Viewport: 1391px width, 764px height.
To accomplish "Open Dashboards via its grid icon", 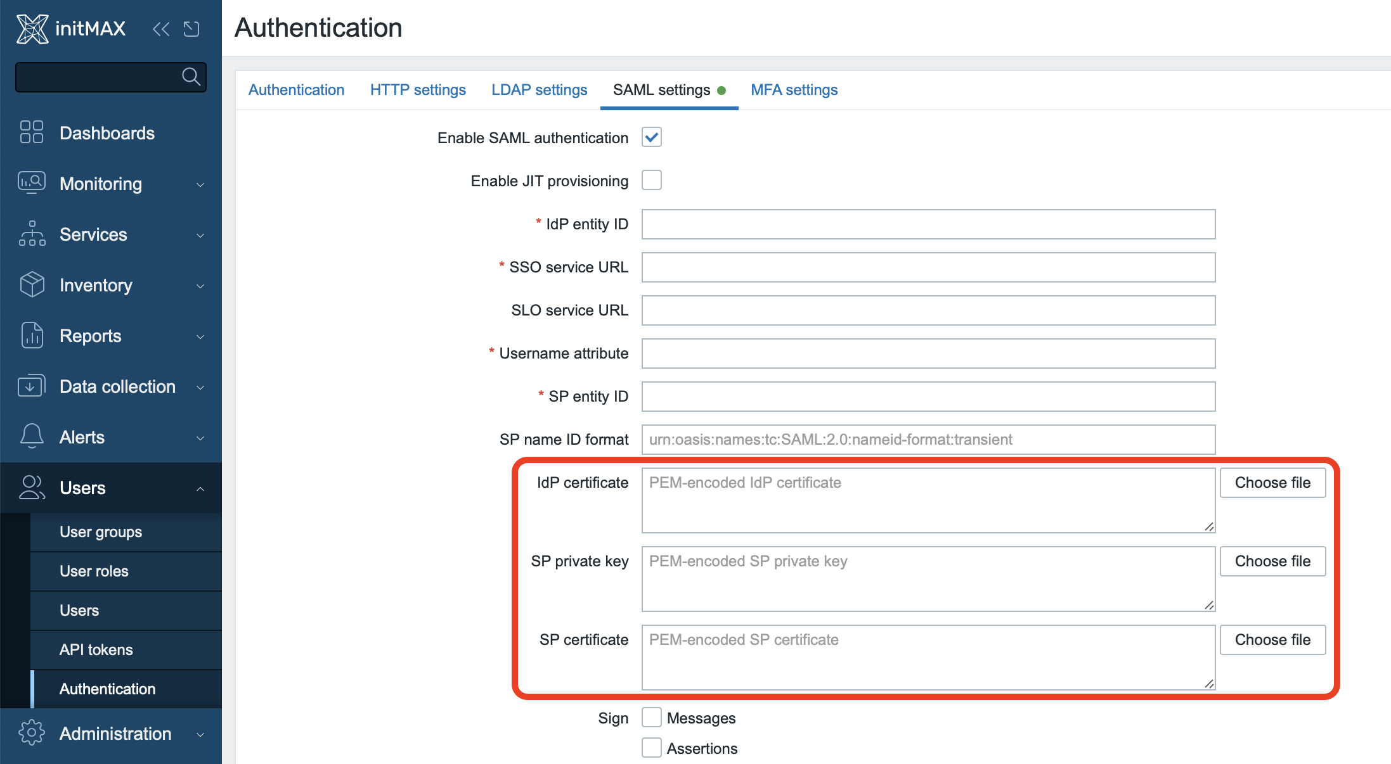I will click(32, 132).
